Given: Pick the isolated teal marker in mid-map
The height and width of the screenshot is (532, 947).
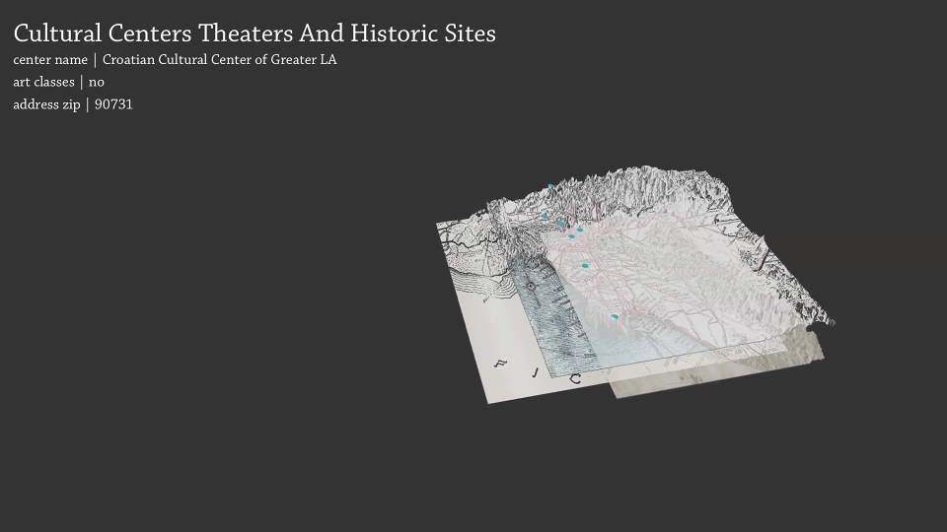Looking at the screenshot, I should (x=585, y=266).
